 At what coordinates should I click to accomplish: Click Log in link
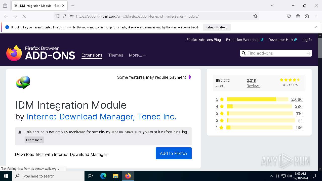click(306, 40)
